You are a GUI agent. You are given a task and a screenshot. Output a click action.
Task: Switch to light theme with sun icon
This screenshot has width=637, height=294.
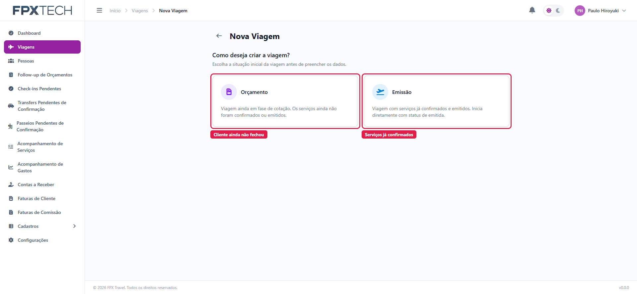point(549,11)
